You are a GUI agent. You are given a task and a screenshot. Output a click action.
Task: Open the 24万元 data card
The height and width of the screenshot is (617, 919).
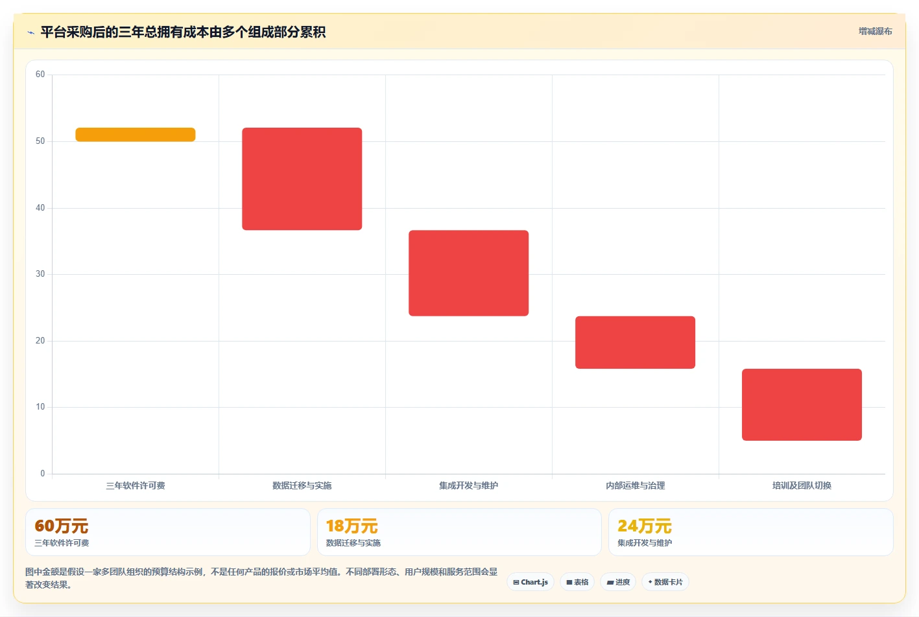(751, 532)
